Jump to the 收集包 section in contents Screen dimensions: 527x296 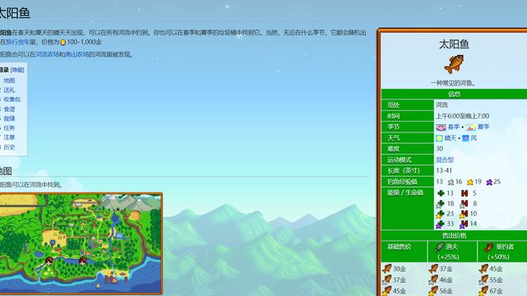pyautogui.click(x=12, y=99)
